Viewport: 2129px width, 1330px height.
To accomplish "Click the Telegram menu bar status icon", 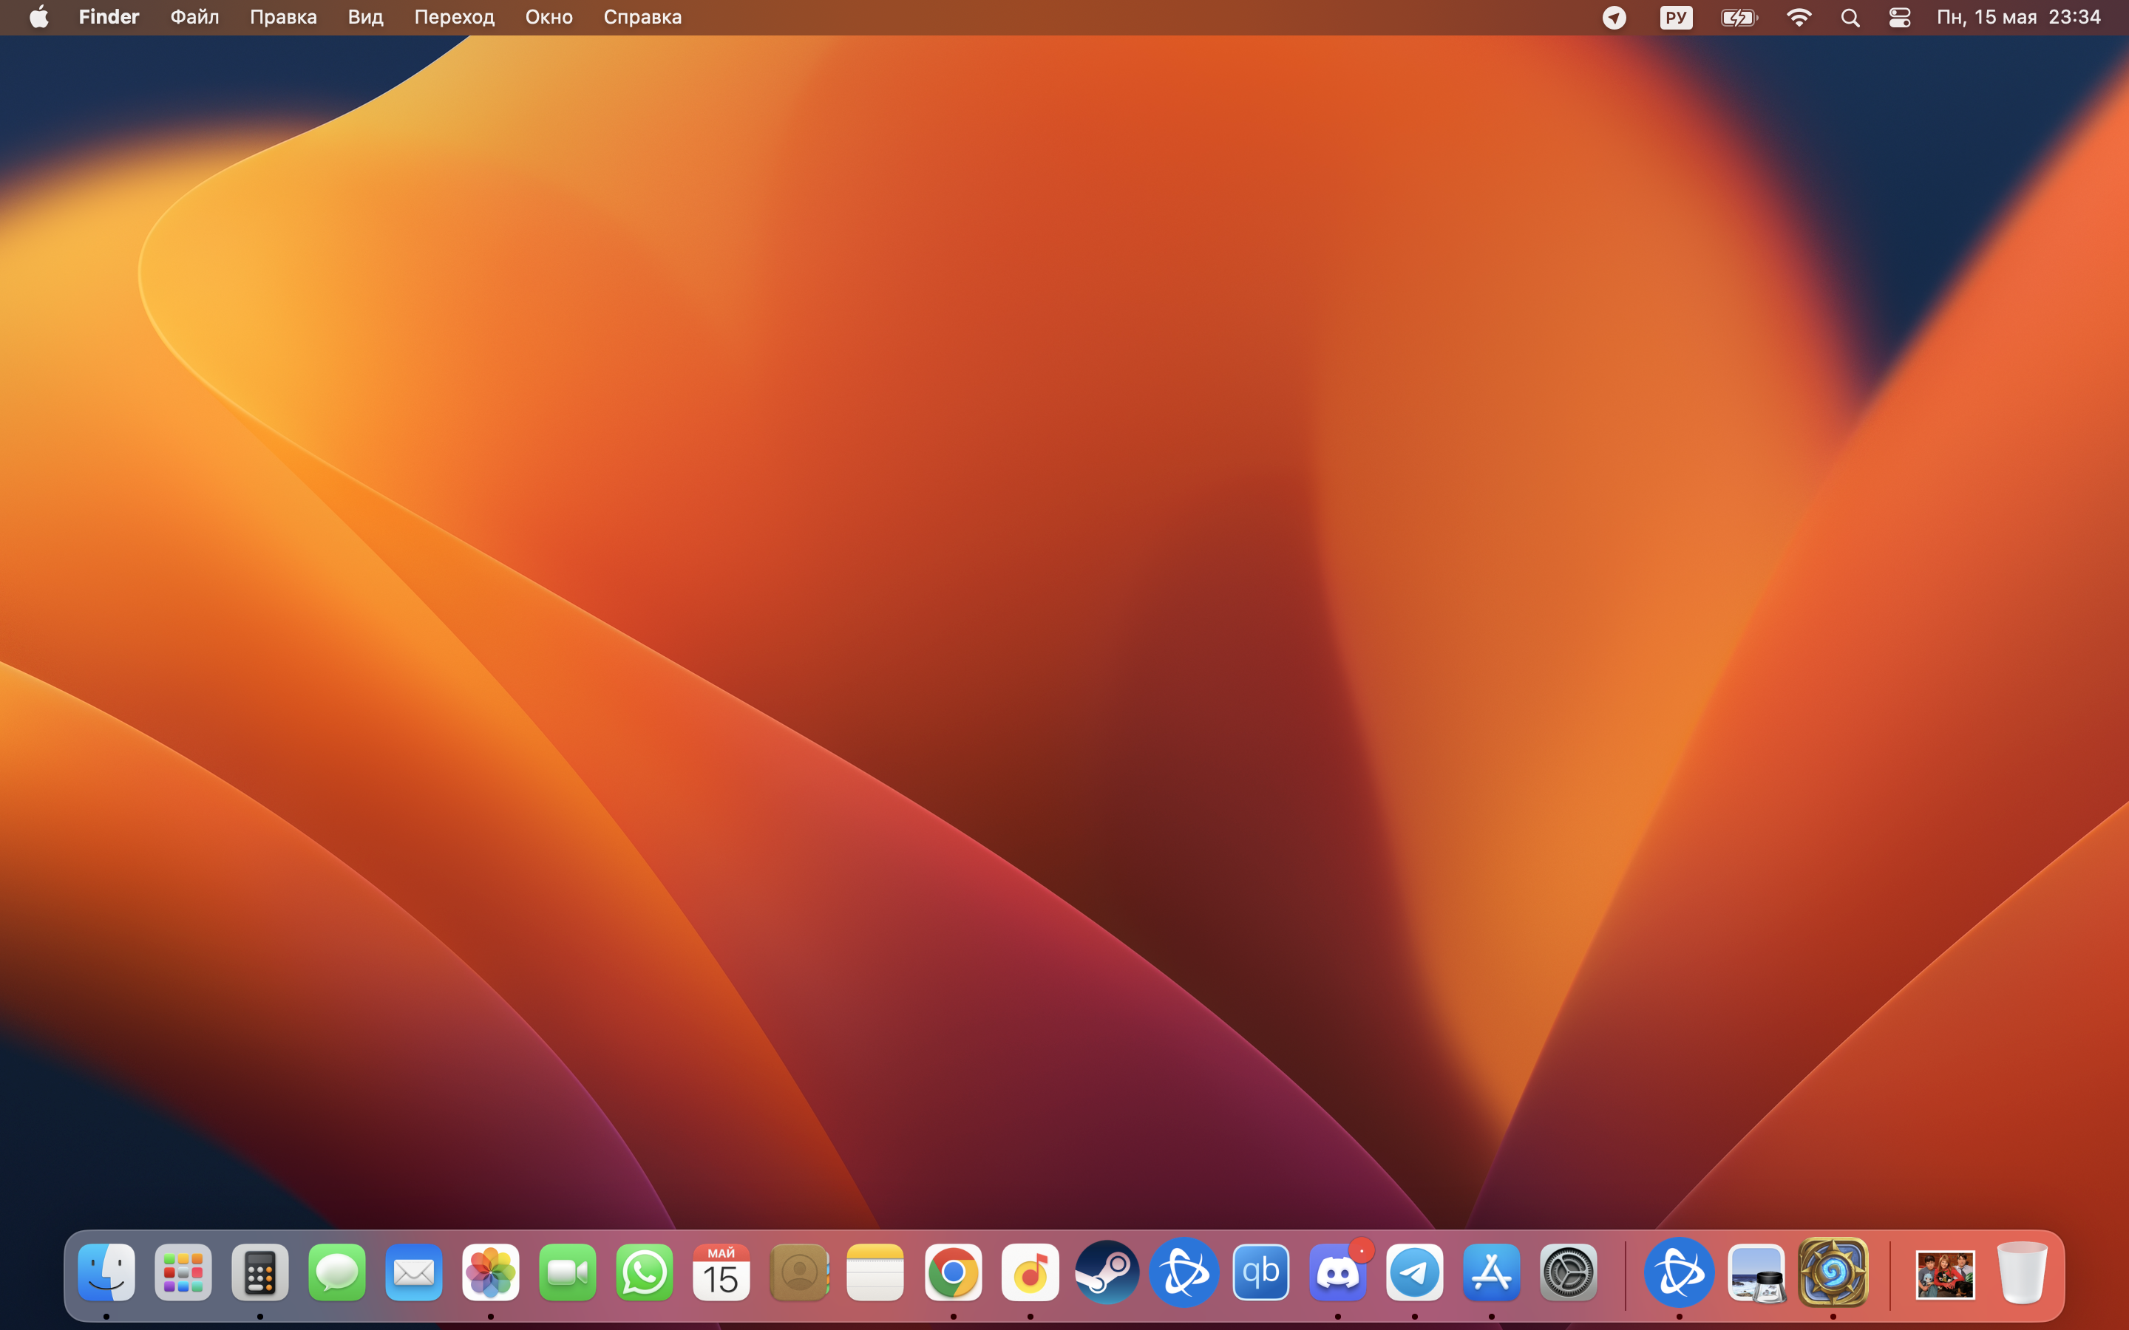I will coord(1614,18).
